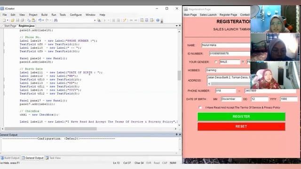Click the Redo toolbar icon

(x=47, y=20)
